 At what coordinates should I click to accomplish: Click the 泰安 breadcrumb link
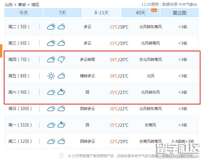(x=22, y=5)
